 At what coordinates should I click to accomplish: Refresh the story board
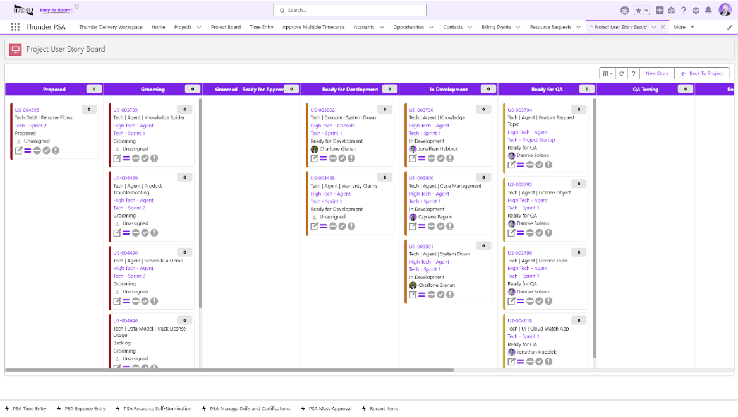pyautogui.click(x=621, y=73)
